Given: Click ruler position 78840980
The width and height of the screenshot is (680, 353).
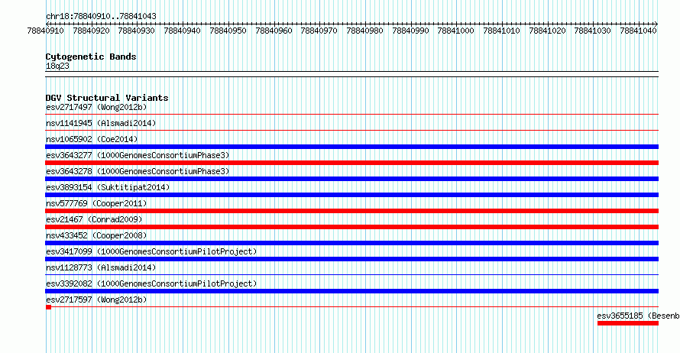Looking at the screenshot, I should click(x=364, y=31).
